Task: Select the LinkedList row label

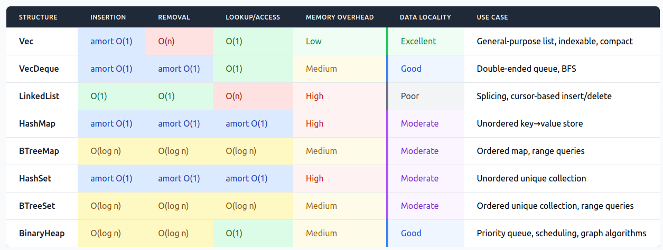Action: [x=39, y=96]
